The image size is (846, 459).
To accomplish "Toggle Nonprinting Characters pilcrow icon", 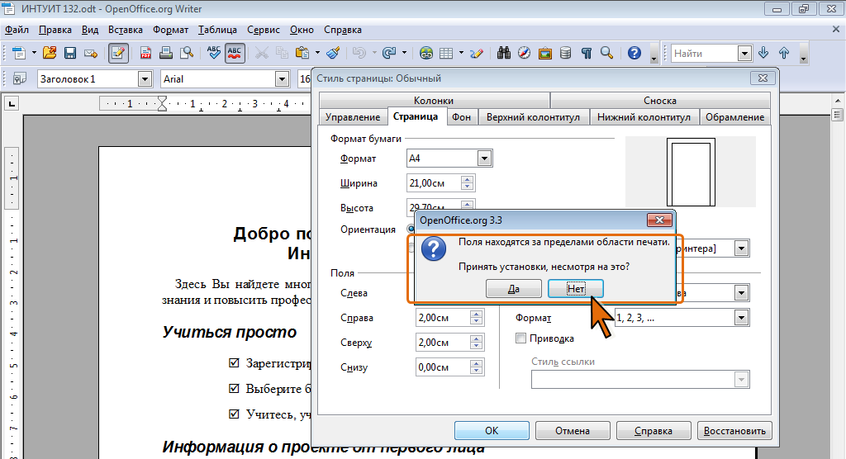I will tap(587, 53).
